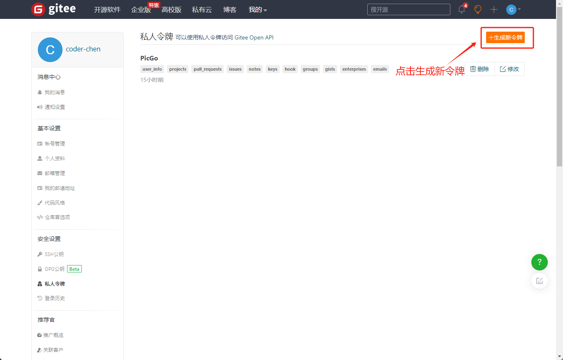Viewport: 563px width, 360px height.
Task: Click the icon beside 关联客户
Action: pos(39,350)
